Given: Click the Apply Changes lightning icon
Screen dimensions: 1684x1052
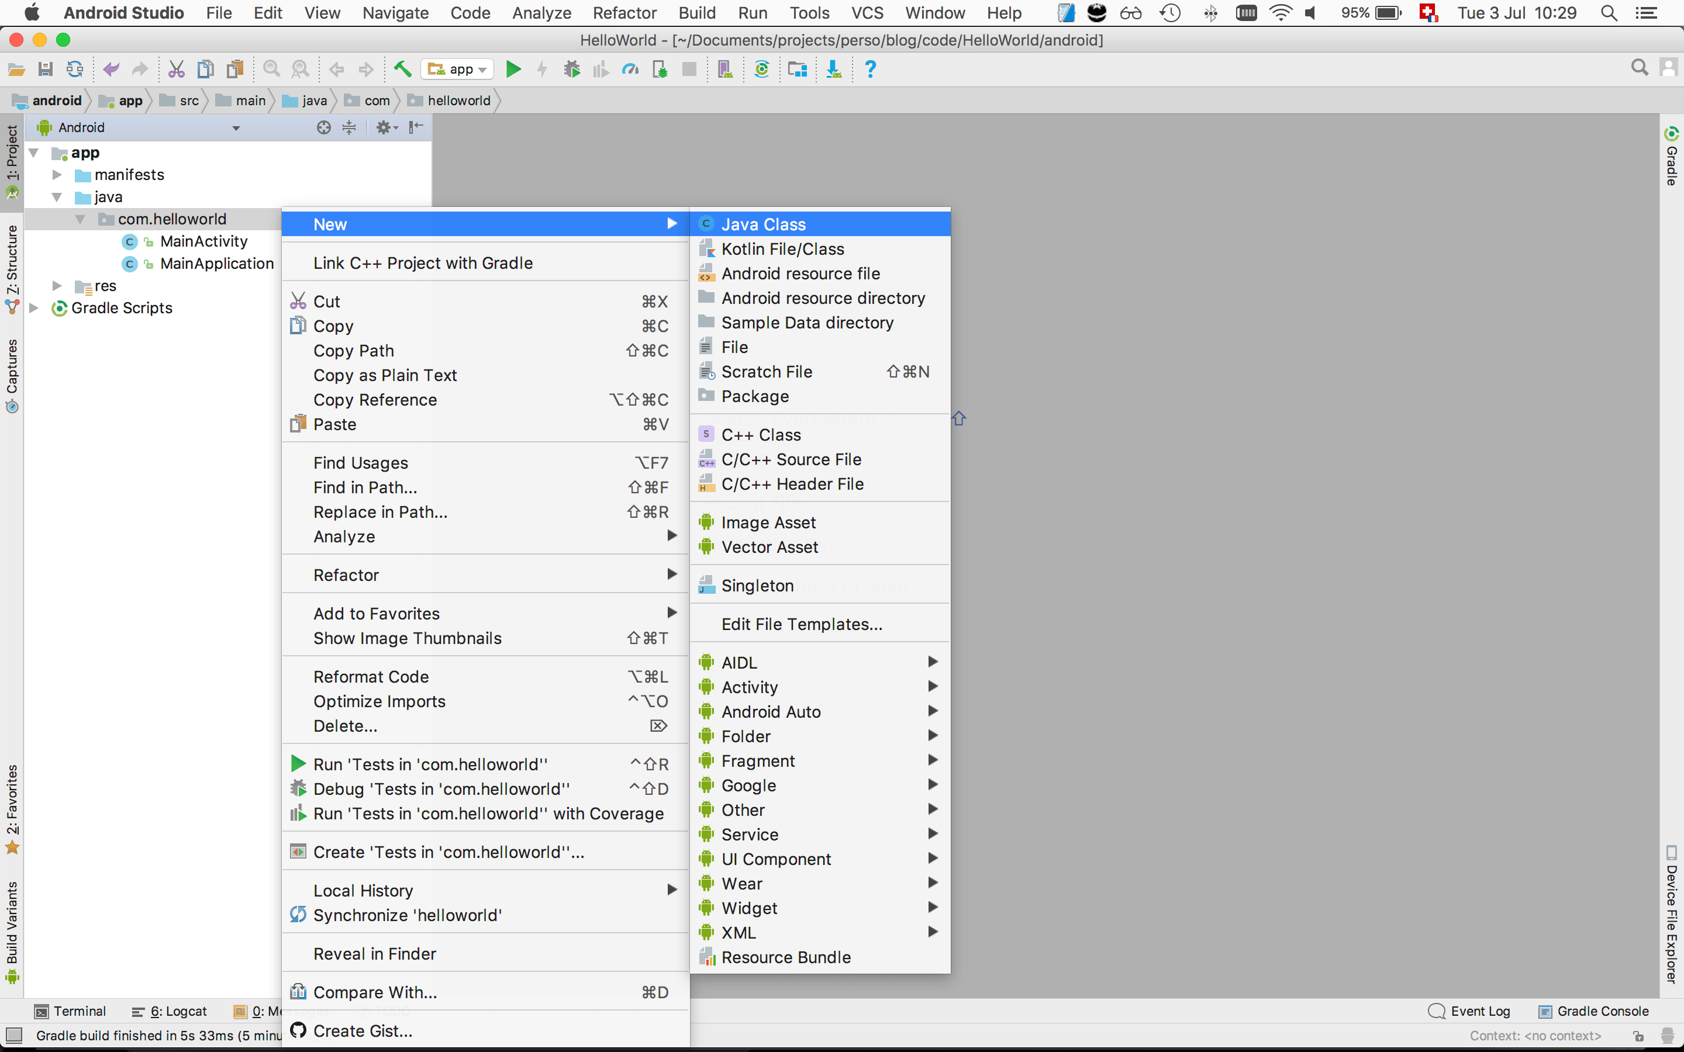Looking at the screenshot, I should point(542,69).
